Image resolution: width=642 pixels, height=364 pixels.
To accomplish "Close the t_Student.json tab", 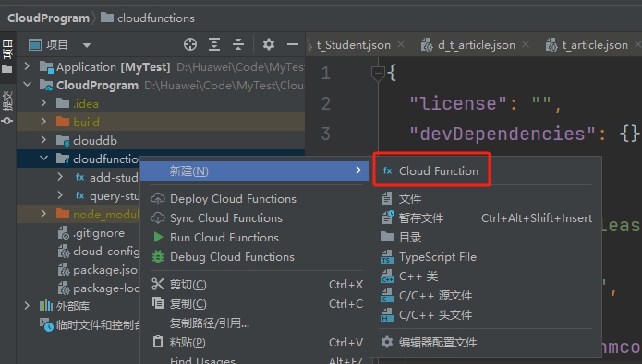I will click(401, 44).
